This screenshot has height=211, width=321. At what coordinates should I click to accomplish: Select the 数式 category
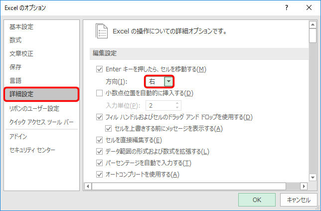click(15, 40)
